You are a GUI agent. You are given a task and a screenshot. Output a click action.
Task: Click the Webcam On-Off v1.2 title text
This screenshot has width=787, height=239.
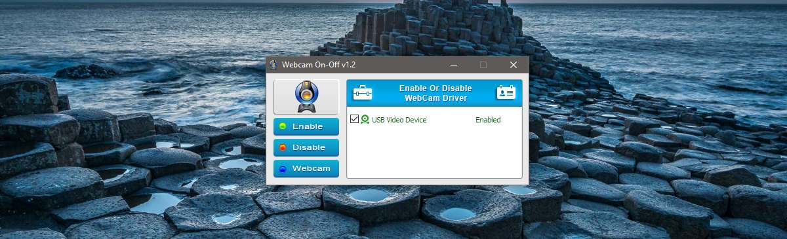(319, 65)
